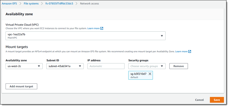Screen dimensions: 229x107
Task: Go to Amazon EFS breadcrumb
Action: click(11, 4)
